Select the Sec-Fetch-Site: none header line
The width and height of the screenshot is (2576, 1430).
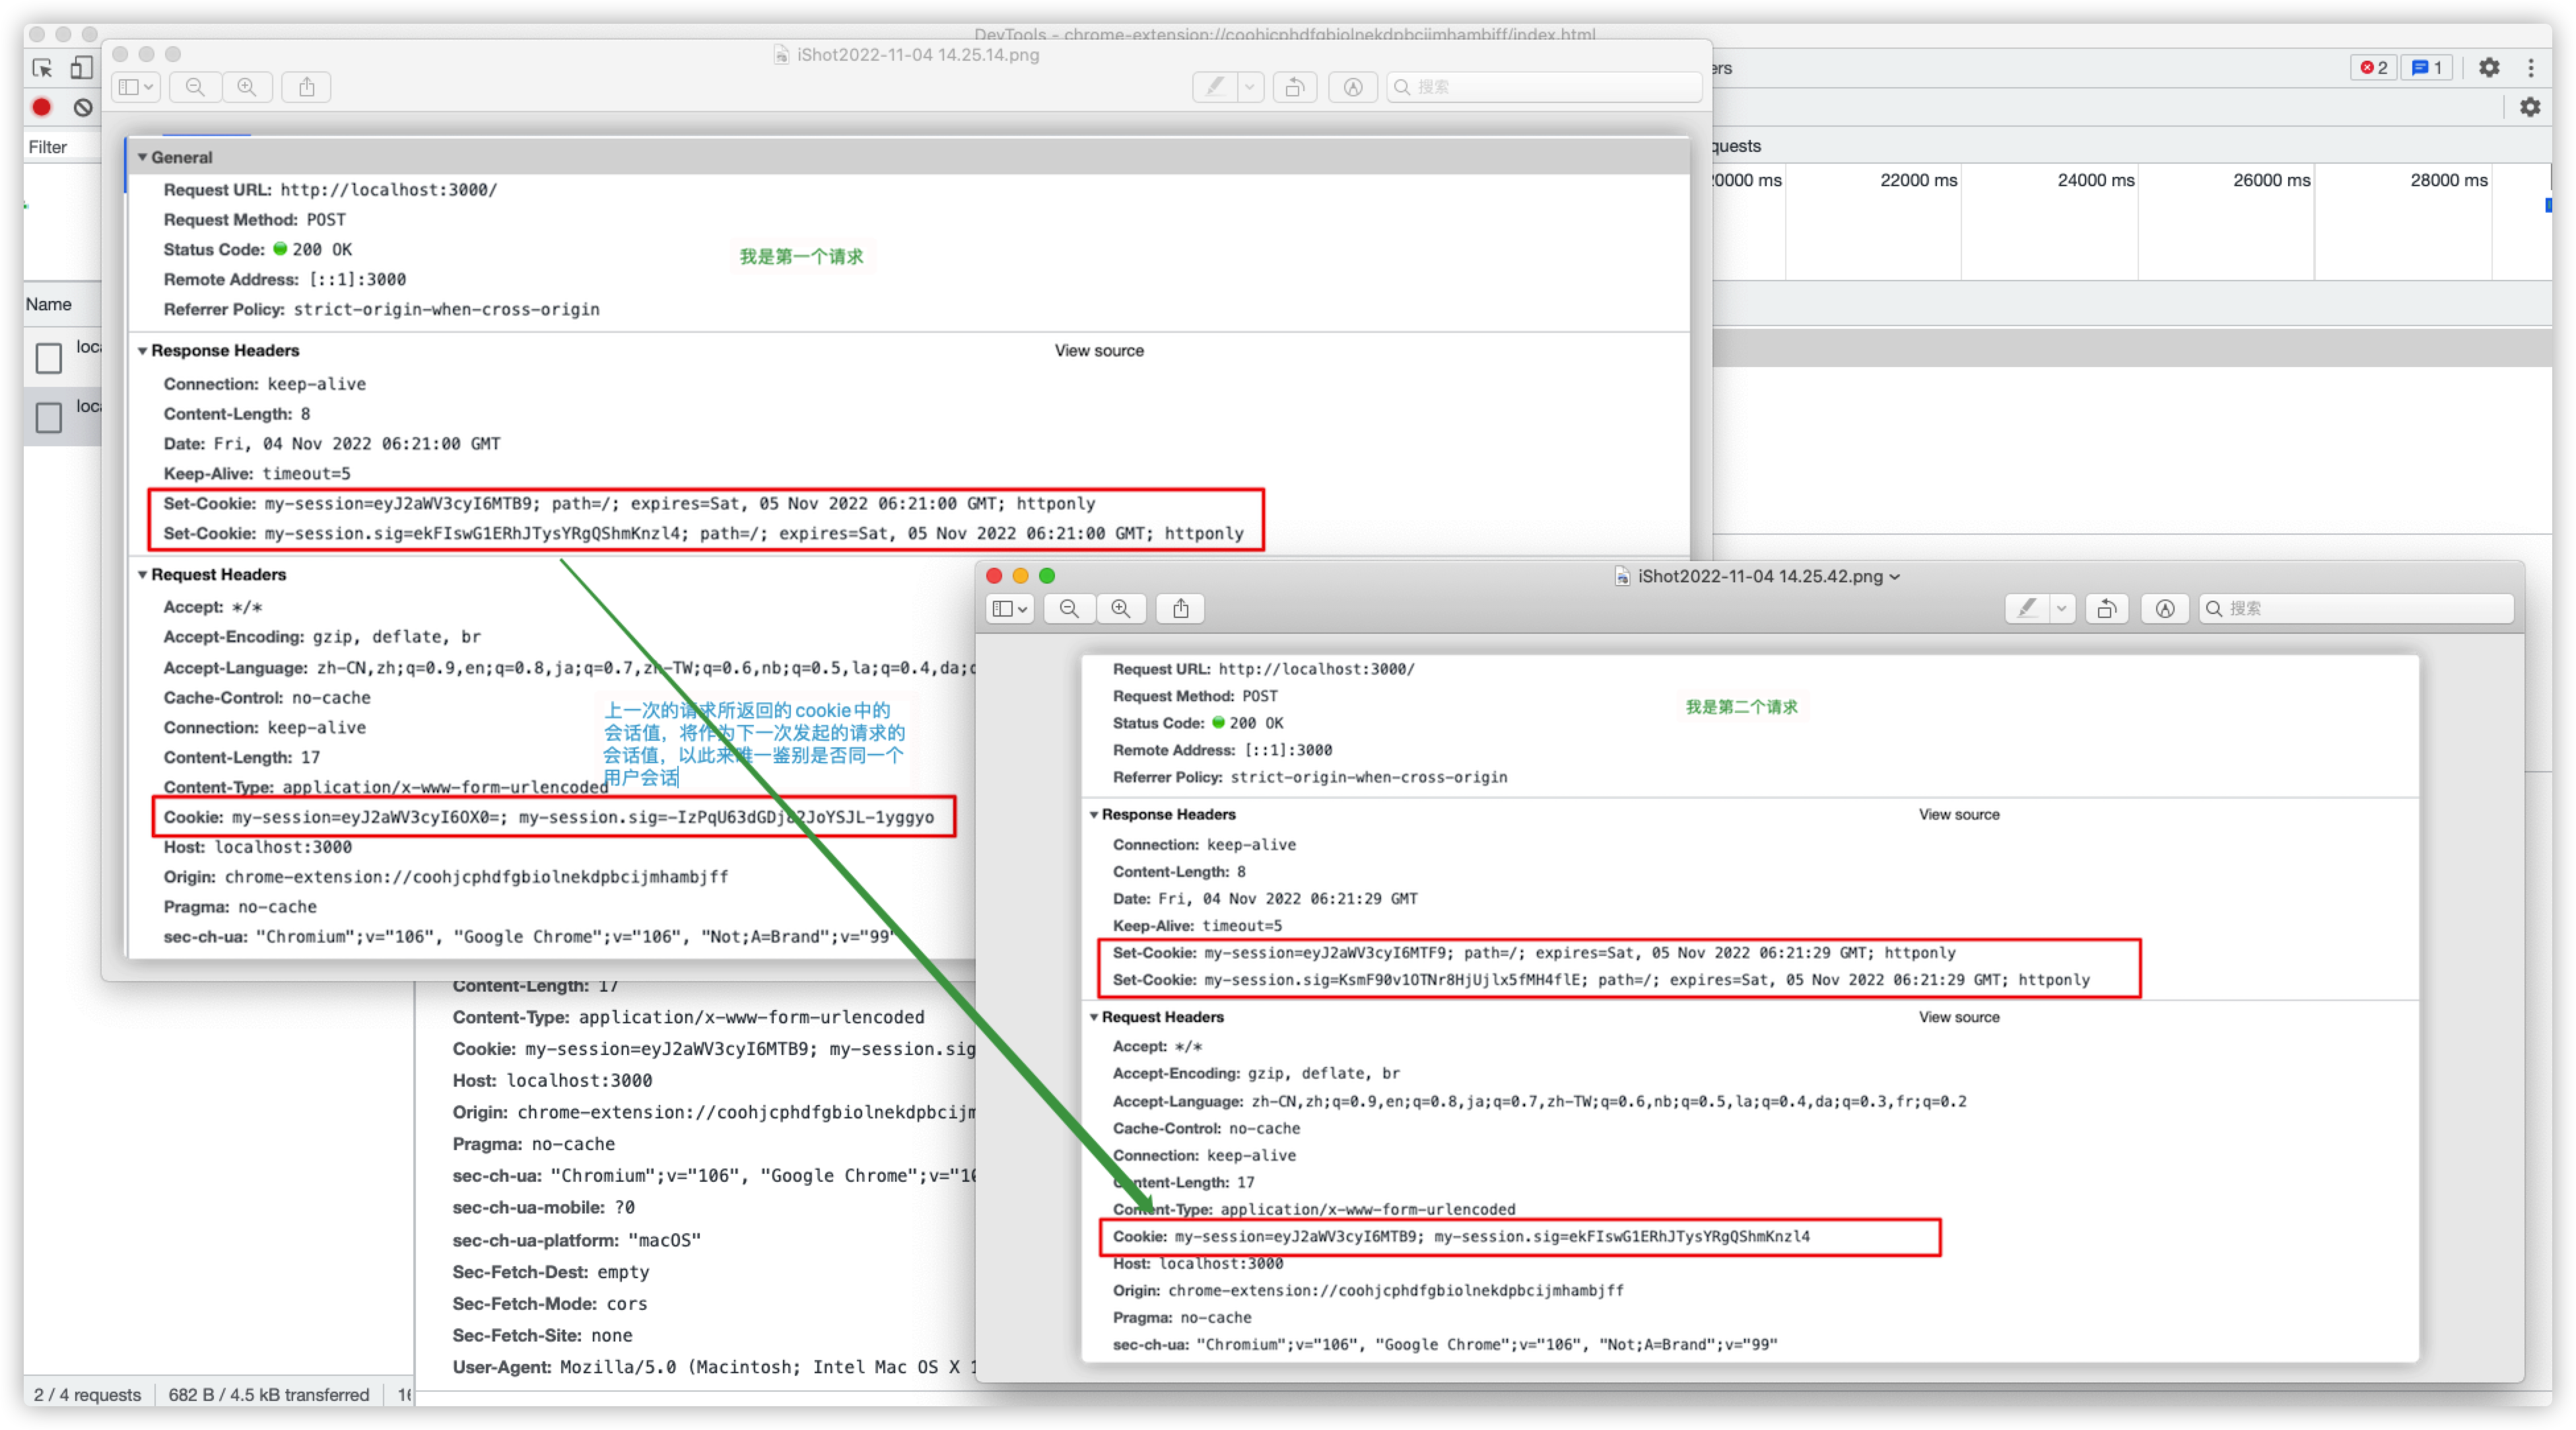(542, 1336)
